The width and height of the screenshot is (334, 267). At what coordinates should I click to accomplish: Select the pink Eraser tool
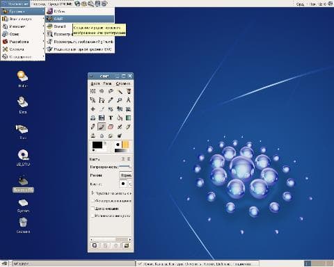click(111, 127)
